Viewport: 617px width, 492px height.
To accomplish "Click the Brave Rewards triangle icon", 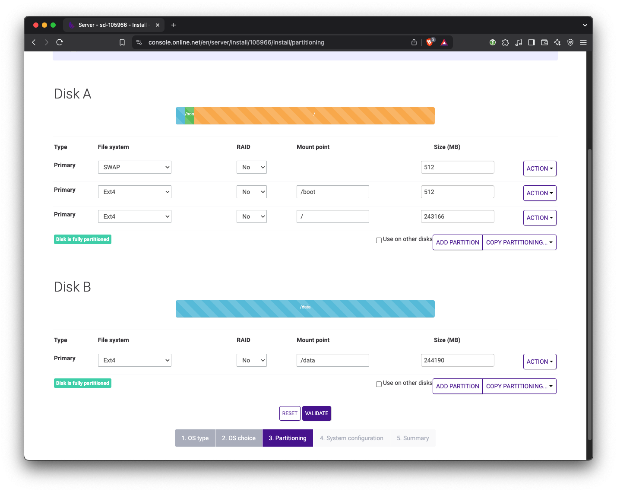I will [x=444, y=42].
